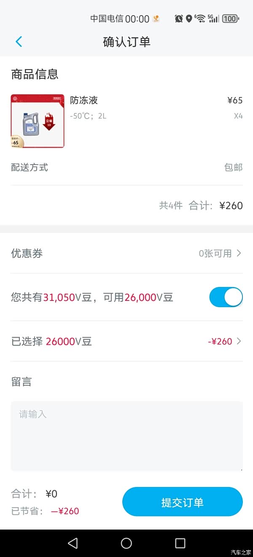Tap the 配送方式 delivery row label
This screenshot has width=253, height=557.
[x=30, y=168]
